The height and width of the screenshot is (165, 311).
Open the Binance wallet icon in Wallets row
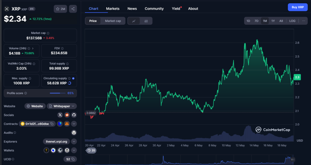(47, 150)
